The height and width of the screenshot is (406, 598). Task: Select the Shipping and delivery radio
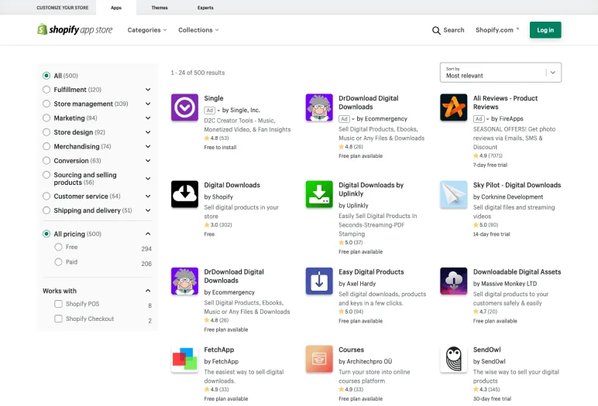[x=46, y=210]
